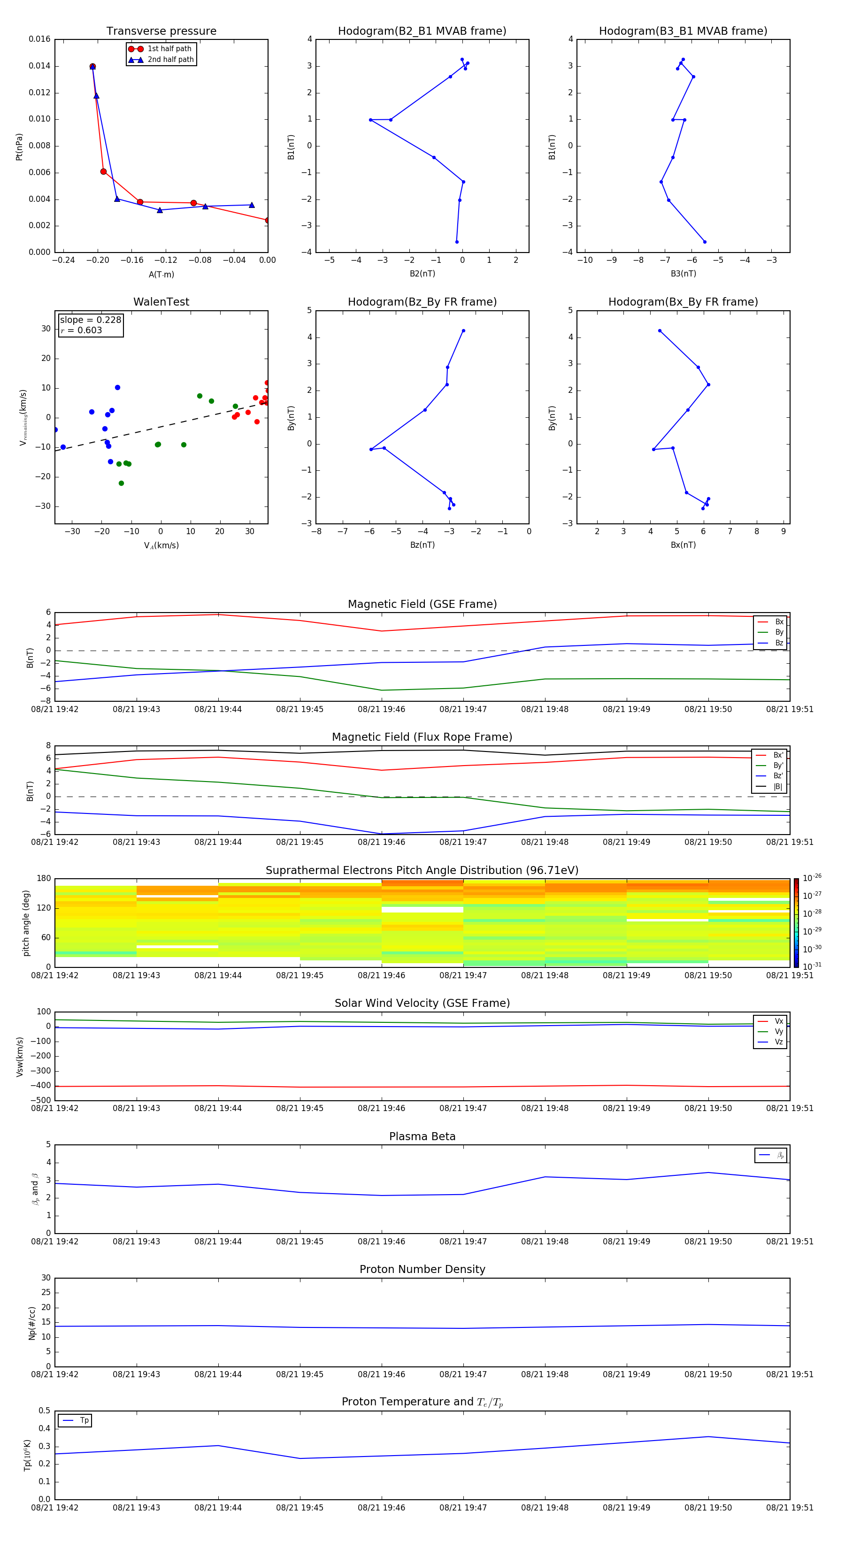Select the 'Magnetic Field (Flux Rope Frame)' title
Viewport: 845px width, 1549px height.
pyautogui.click(x=422, y=737)
